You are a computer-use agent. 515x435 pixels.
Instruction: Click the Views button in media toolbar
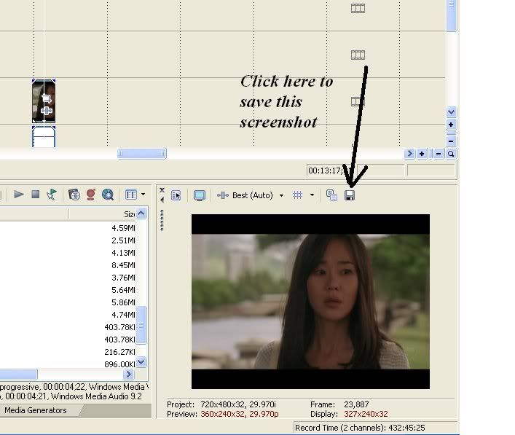pos(131,195)
